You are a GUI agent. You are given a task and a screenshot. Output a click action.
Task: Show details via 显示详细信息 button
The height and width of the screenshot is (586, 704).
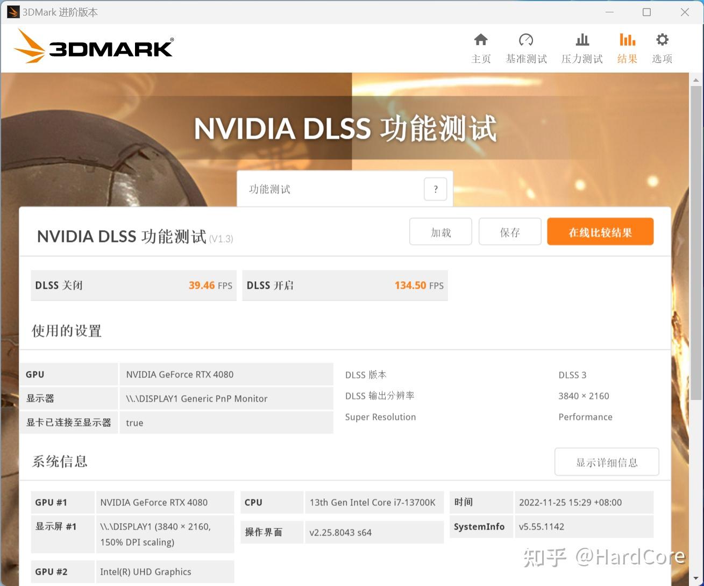click(607, 461)
